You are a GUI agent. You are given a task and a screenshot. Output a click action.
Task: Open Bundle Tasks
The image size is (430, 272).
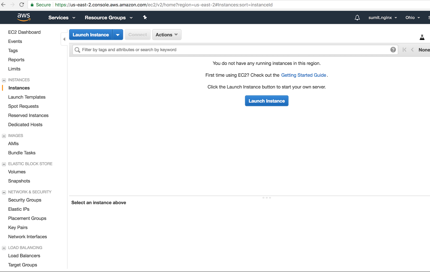pyautogui.click(x=22, y=153)
